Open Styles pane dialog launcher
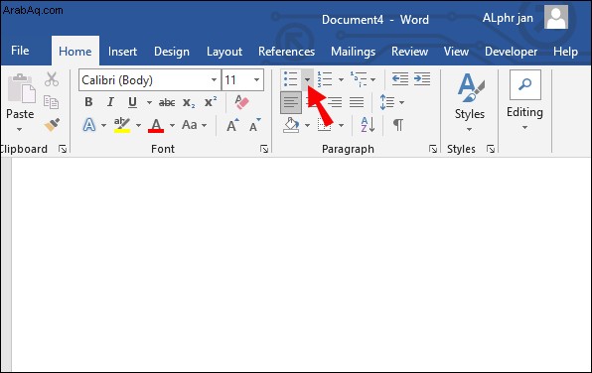This screenshot has width=592, height=373. point(491,150)
